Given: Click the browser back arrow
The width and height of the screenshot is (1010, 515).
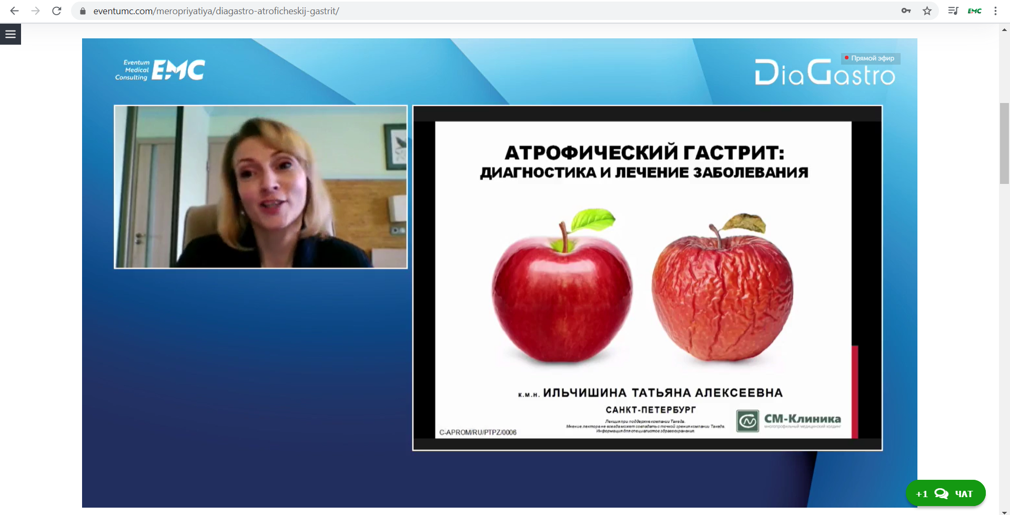Looking at the screenshot, I should 14,11.
